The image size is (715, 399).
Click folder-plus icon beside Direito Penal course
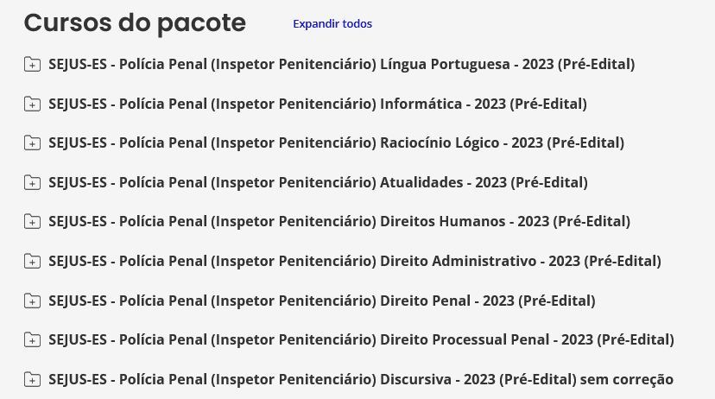pyautogui.click(x=32, y=301)
